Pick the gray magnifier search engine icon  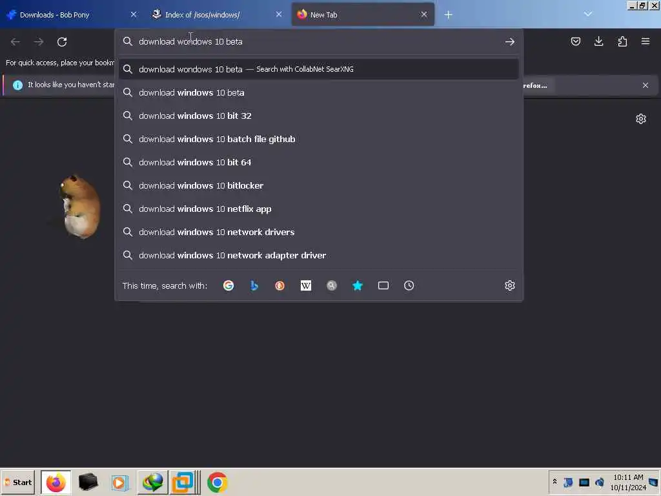tap(332, 285)
